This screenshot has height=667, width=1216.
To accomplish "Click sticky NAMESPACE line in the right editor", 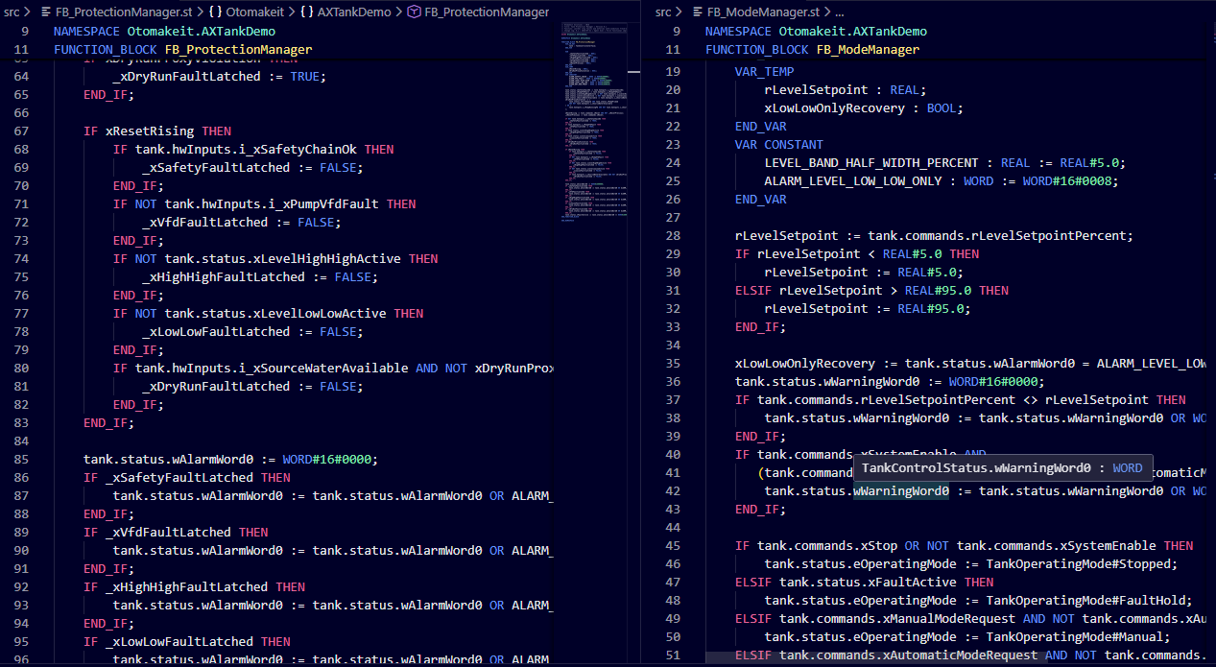I will (x=816, y=31).
